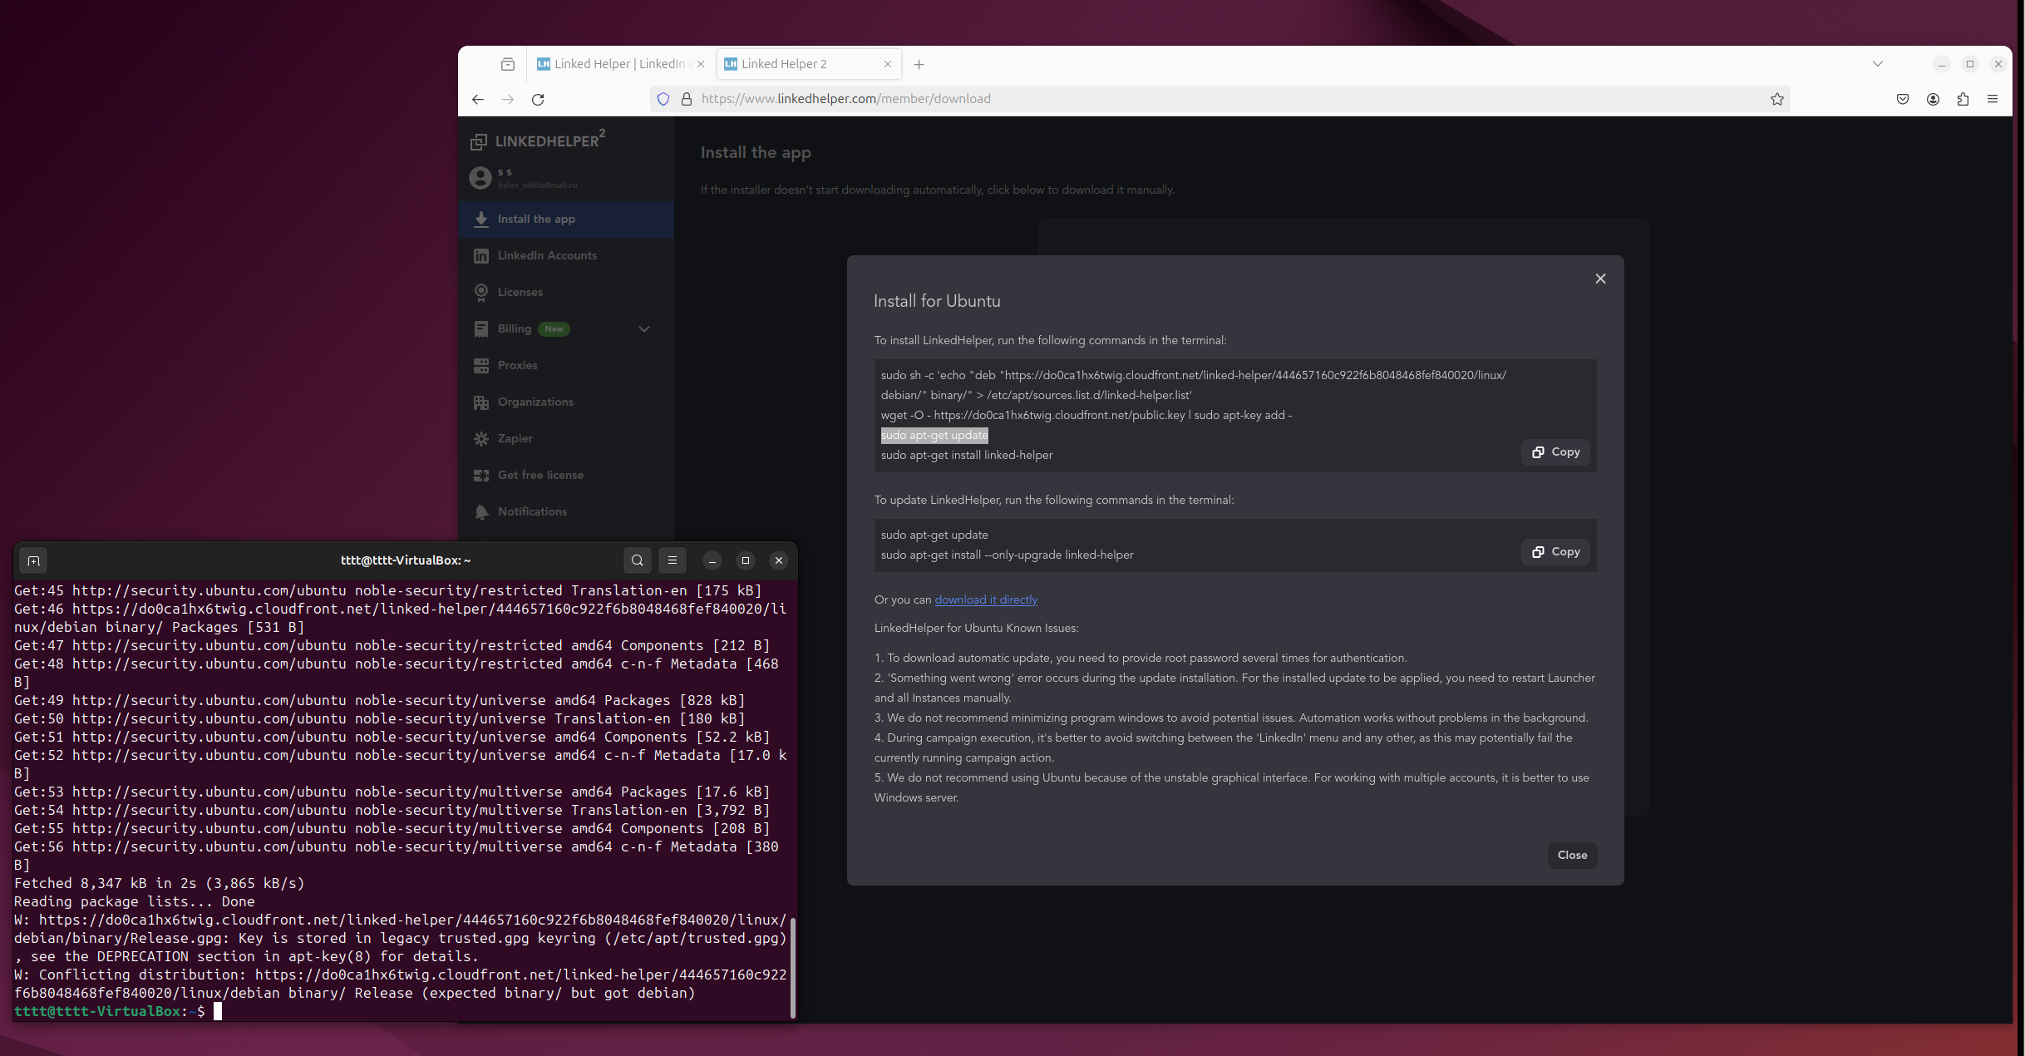
Task: Click highlighted sudo apt-get update text
Action: coord(934,435)
